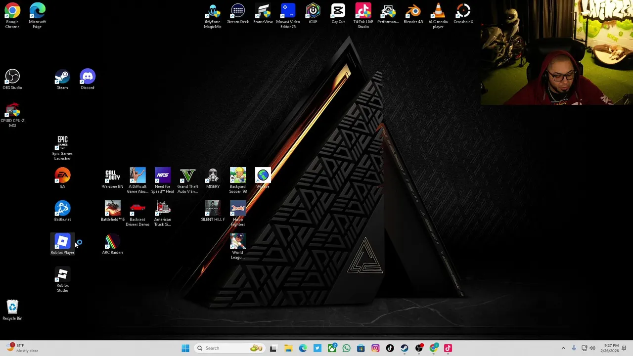The width and height of the screenshot is (633, 356).
Task: Select the iCUE desktop icon
Action: (x=313, y=13)
